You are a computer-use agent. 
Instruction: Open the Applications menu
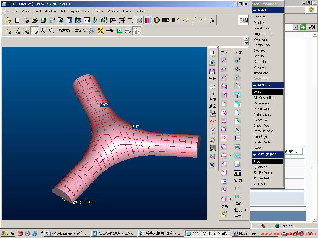(x=80, y=11)
